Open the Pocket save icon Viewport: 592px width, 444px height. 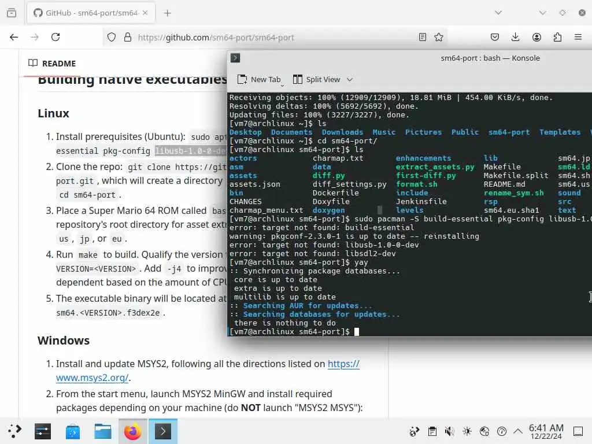point(495,37)
